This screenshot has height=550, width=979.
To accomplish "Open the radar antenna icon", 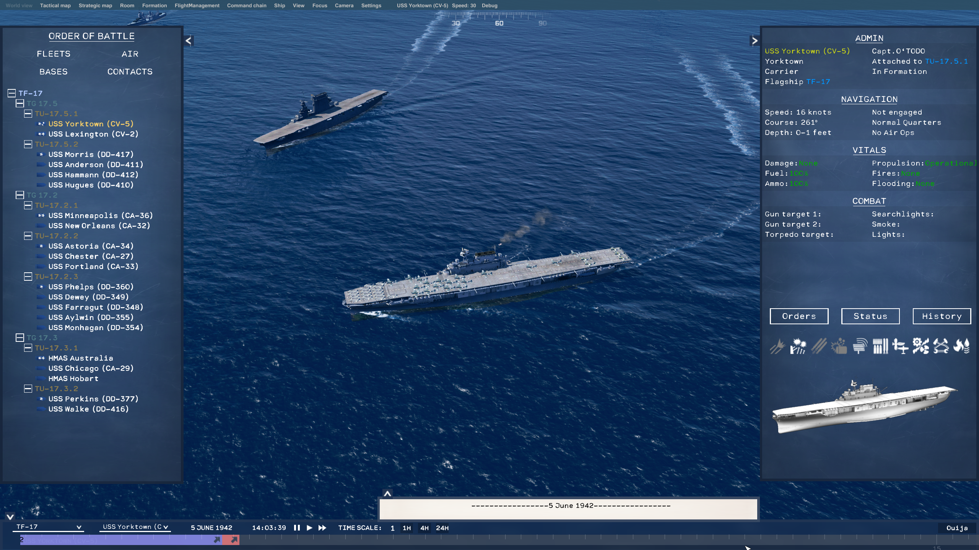I will 860,346.
